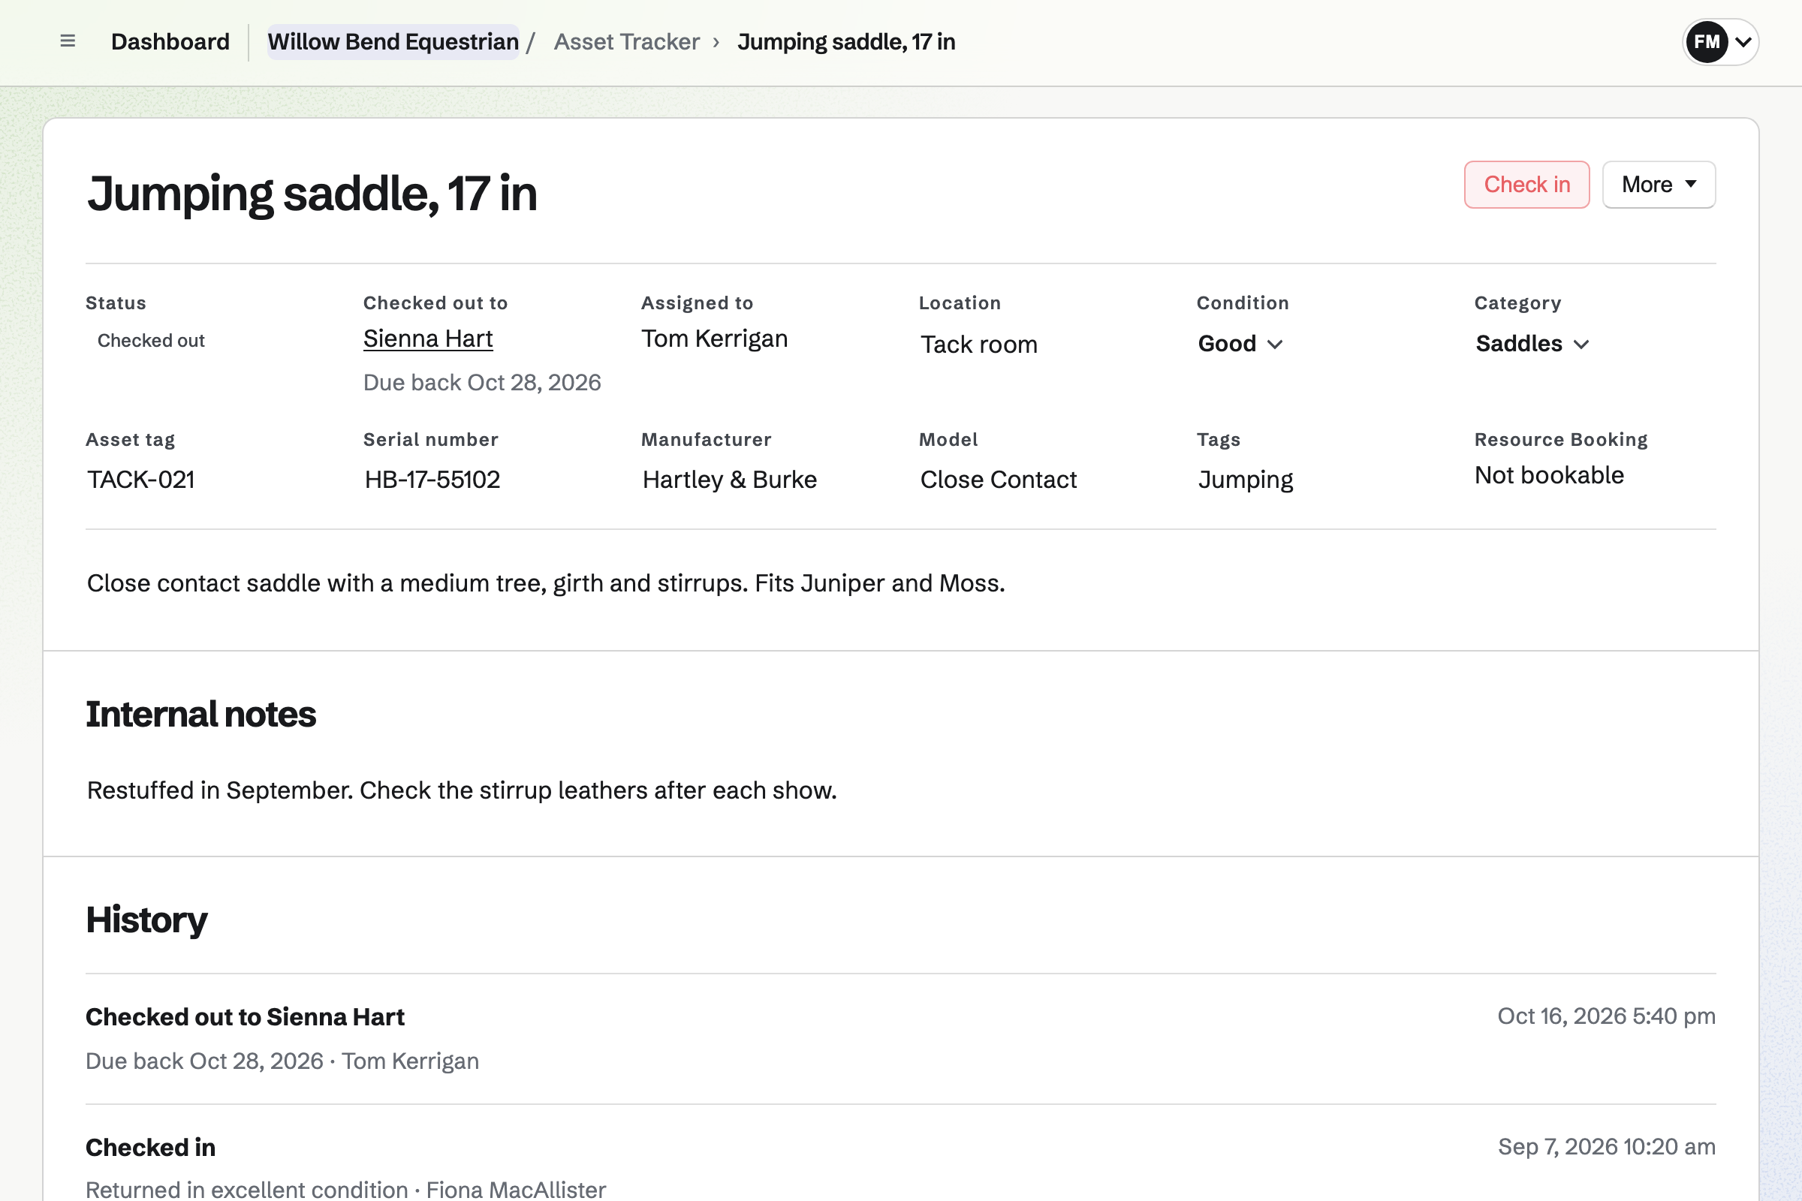This screenshot has height=1201, width=1802.
Task: Expand the More actions dropdown
Action: pyautogui.click(x=1659, y=185)
